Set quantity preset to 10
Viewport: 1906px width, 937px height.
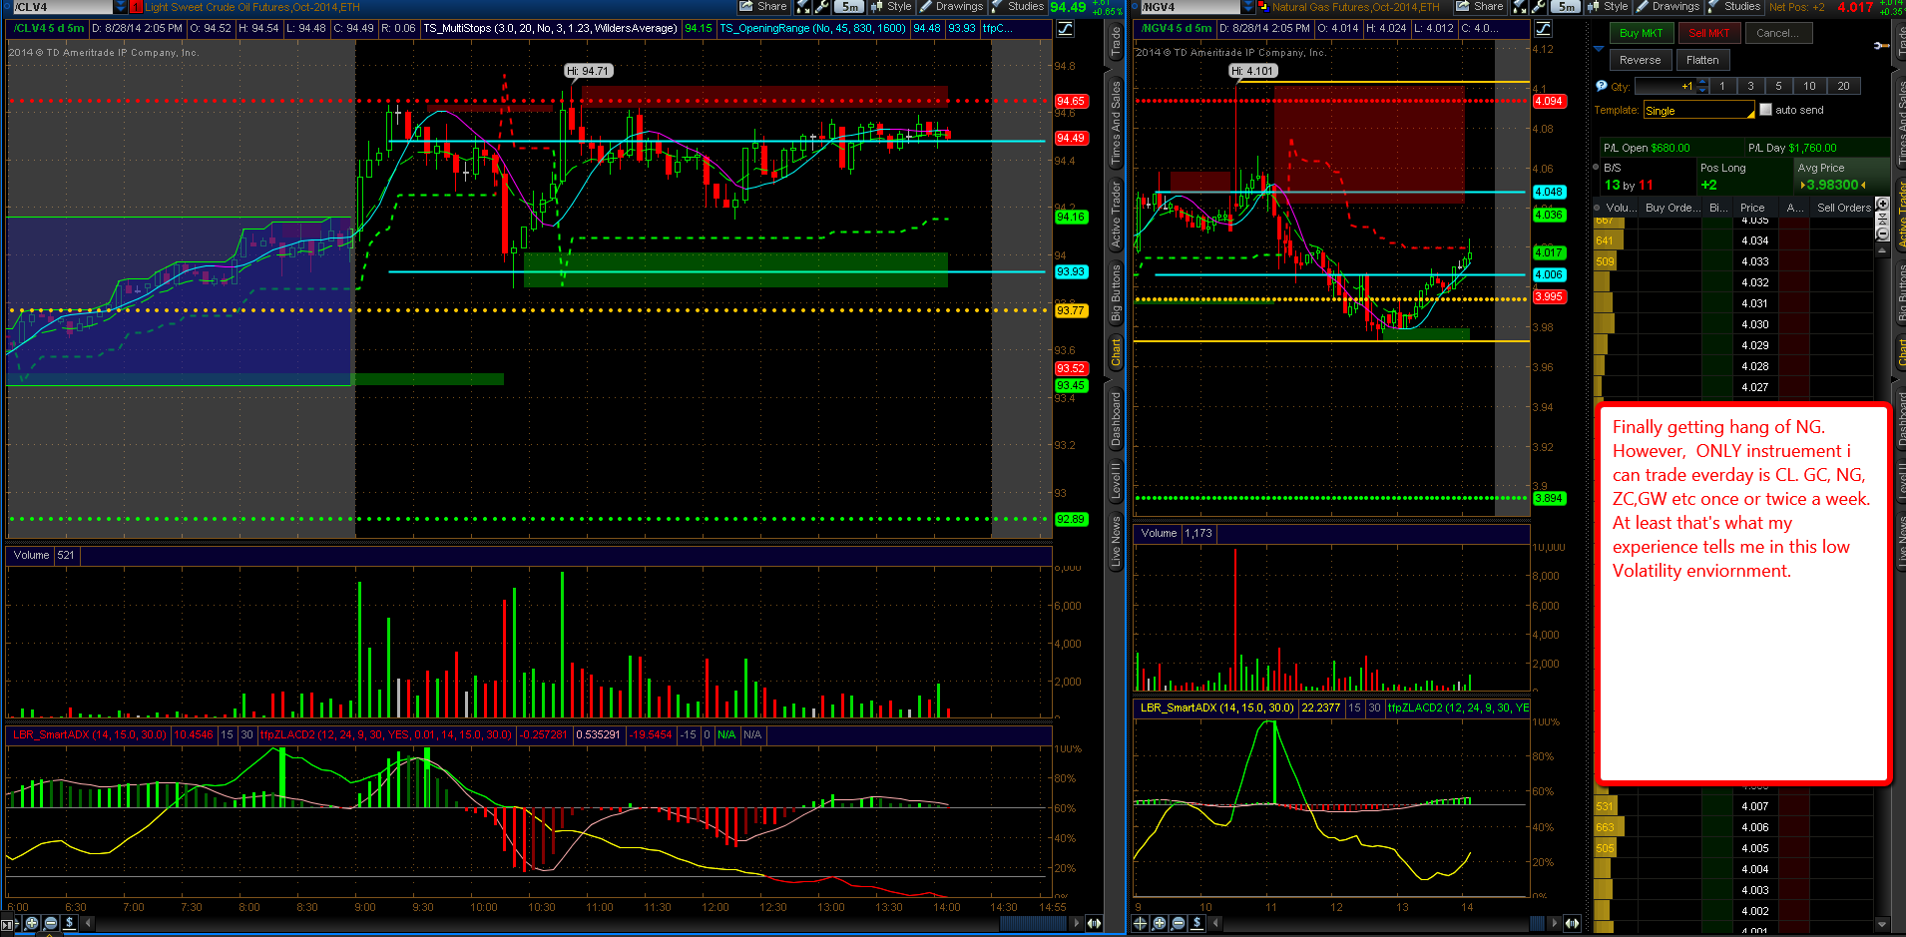1809,86
